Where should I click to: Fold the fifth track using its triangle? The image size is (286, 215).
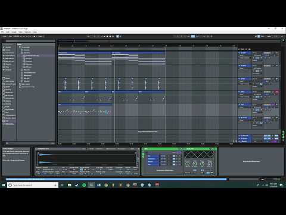(240, 105)
